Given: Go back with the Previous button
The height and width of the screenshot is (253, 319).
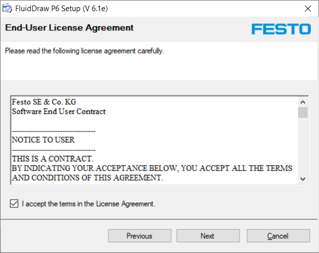Looking at the screenshot, I should tap(140, 236).
